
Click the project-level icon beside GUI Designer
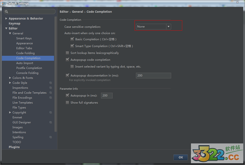point(51,122)
